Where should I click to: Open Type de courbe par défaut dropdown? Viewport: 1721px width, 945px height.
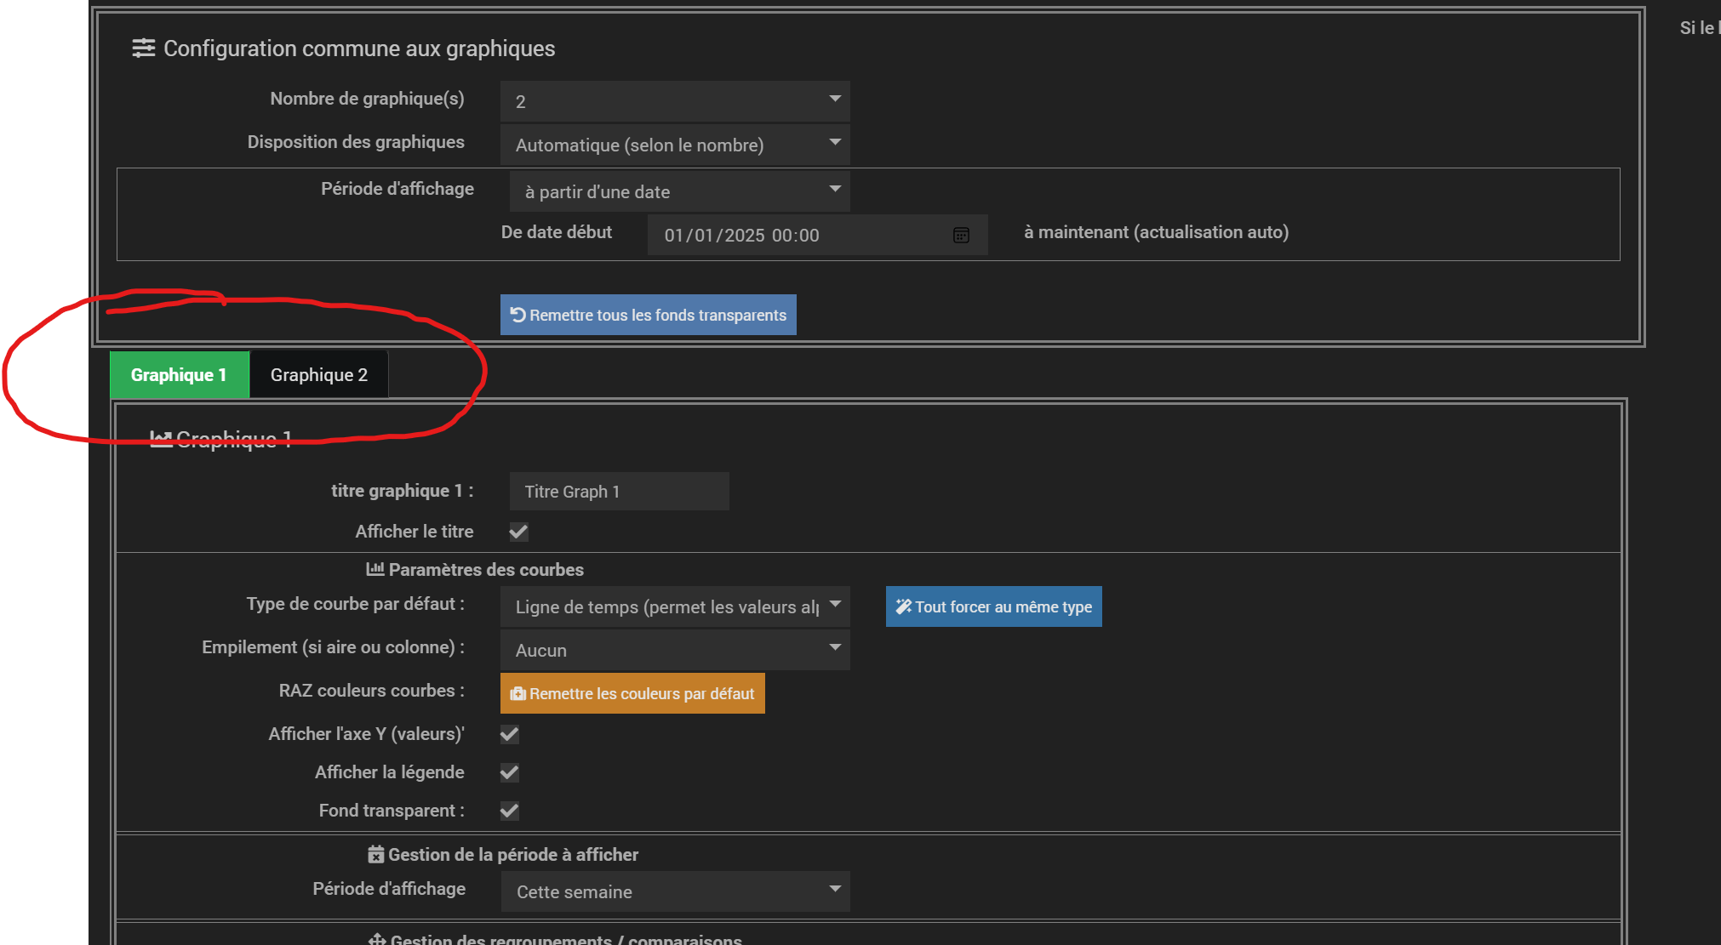coord(674,606)
